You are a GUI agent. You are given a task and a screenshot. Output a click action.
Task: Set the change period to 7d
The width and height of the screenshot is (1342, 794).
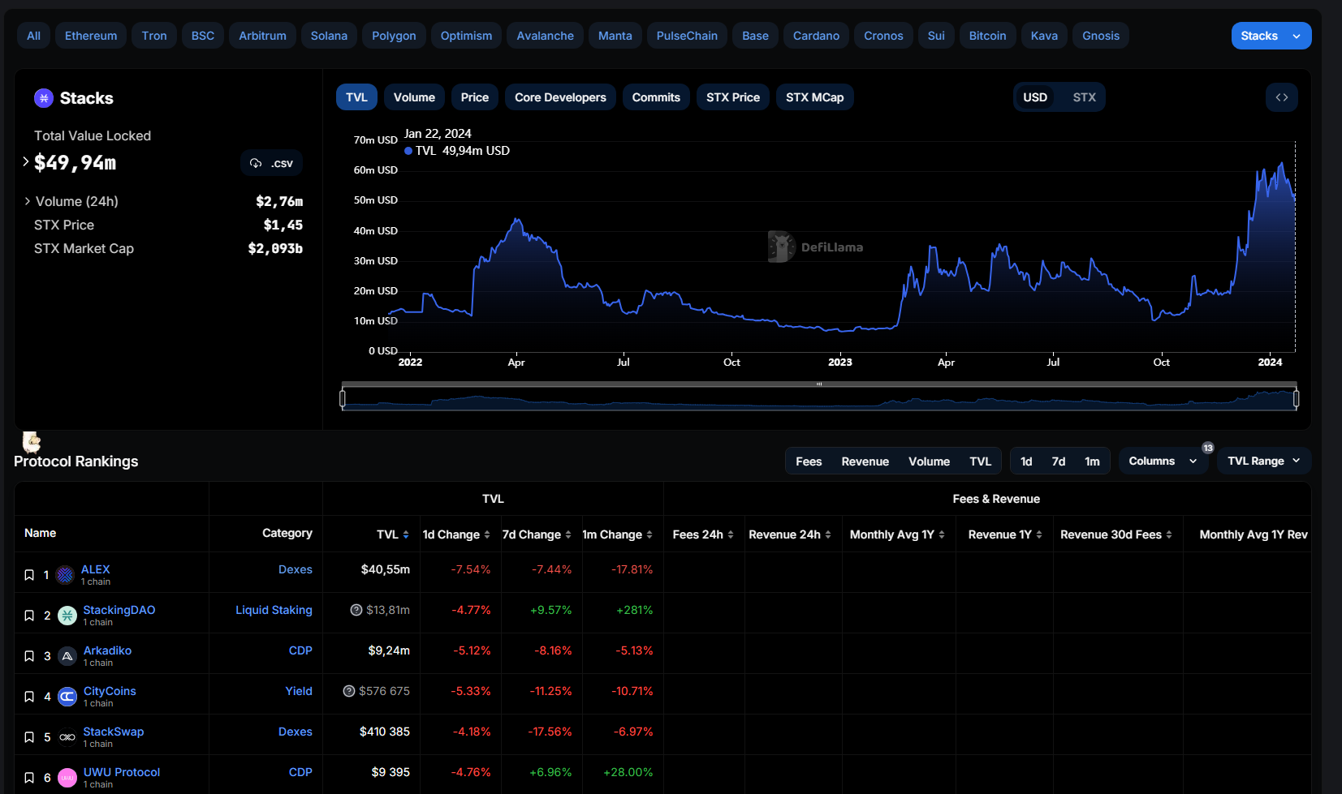(x=1059, y=461)
